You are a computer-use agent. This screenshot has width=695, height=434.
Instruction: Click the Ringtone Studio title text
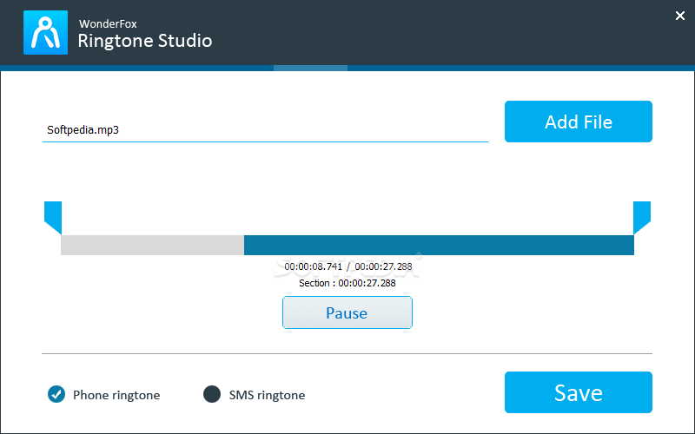[145, 41]
